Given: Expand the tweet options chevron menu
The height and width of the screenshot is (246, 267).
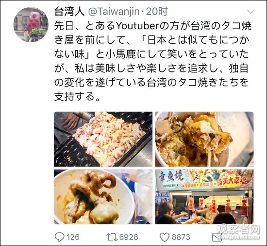Looking at the screenshot, I should (x=250, y=12).
